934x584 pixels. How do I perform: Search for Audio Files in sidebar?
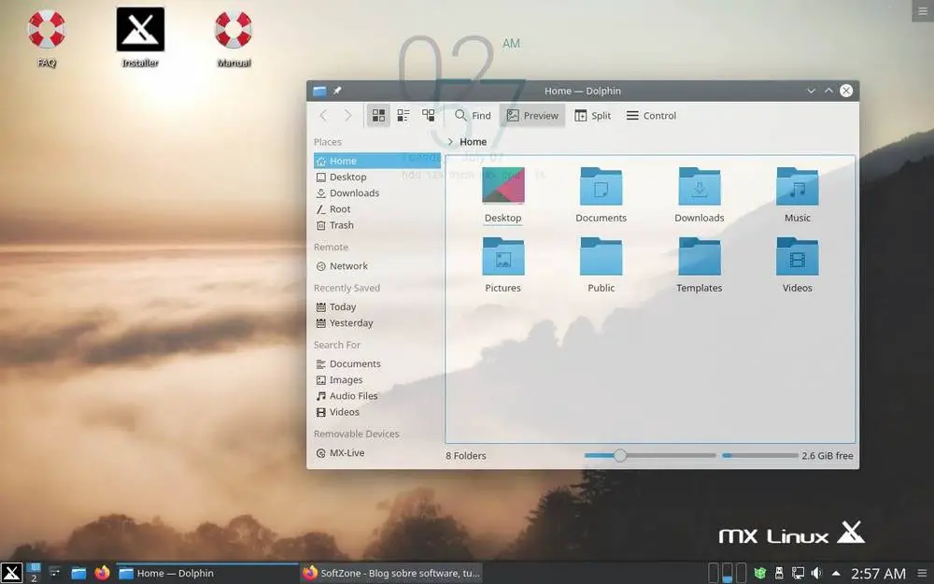point(377,396)
